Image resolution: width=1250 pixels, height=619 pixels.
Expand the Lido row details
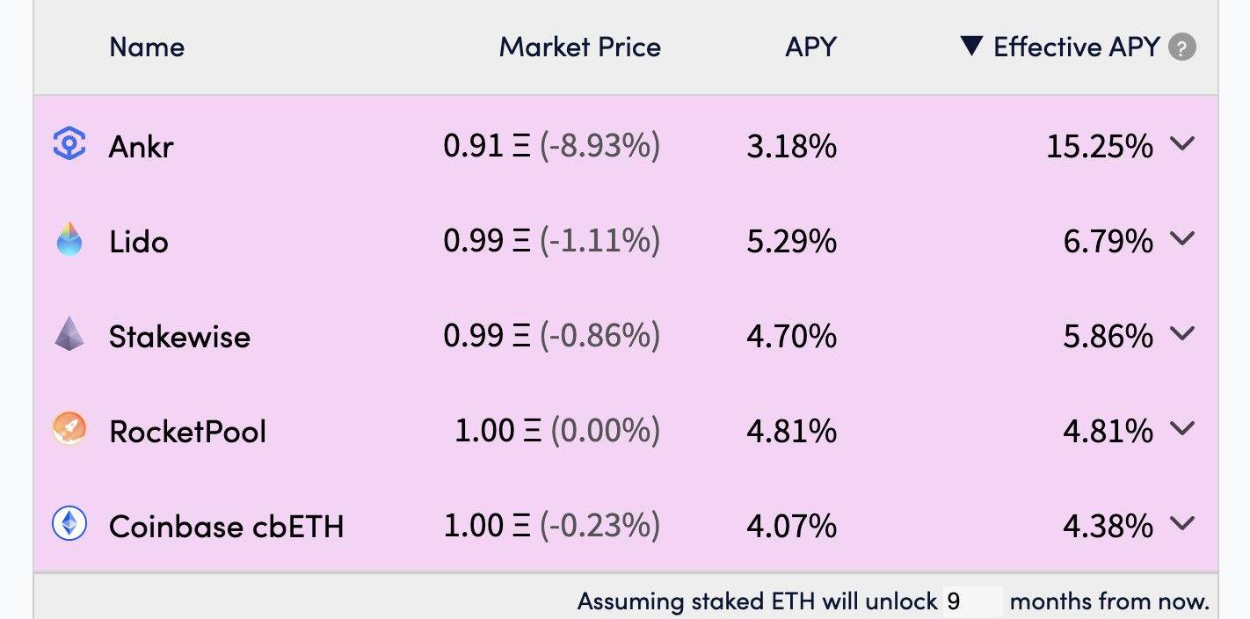coord(1183,238)
